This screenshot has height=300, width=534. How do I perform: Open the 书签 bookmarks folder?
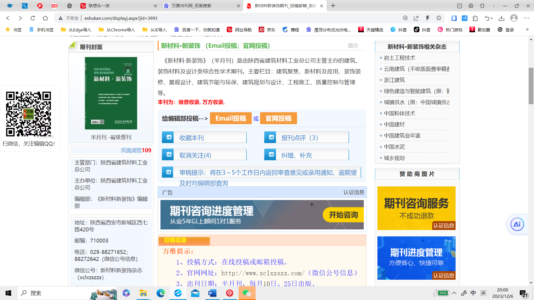point(14,30)
